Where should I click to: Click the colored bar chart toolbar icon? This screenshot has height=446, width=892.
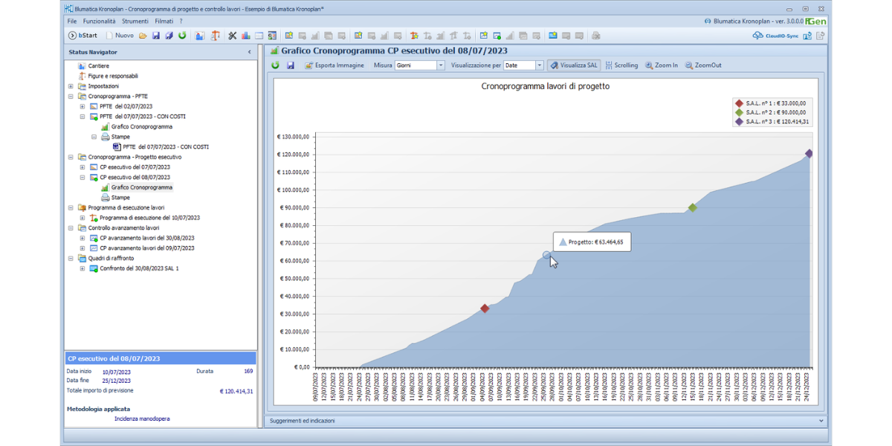(245, 35)
